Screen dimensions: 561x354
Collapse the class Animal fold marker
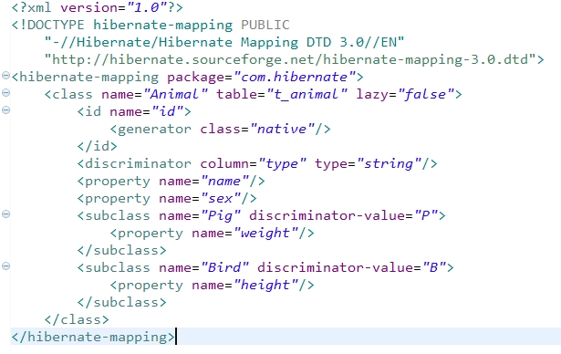pos(5,93)
